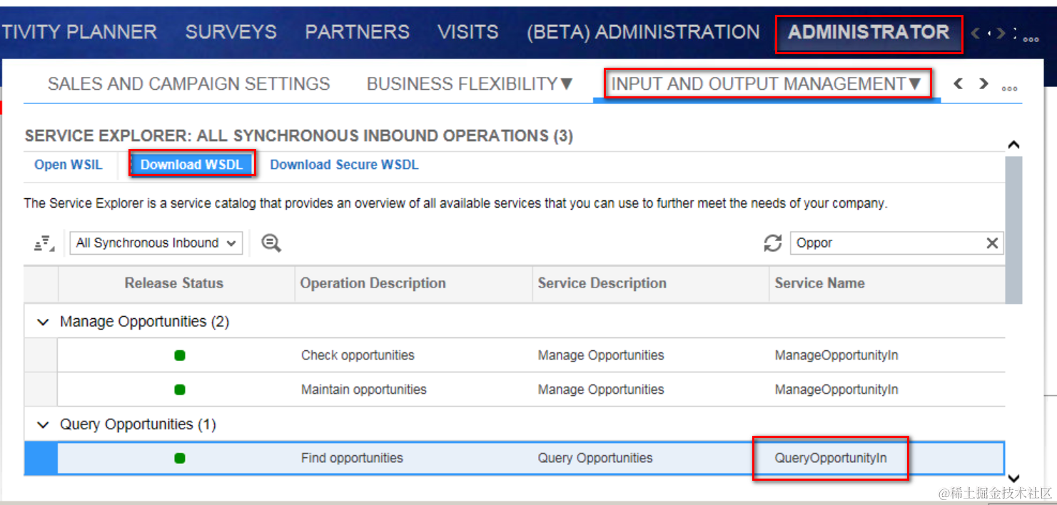Viewport: 1057px width, 505px height.
Task: Click the panel scroll-down arrow
Action: click(1013, 478)
